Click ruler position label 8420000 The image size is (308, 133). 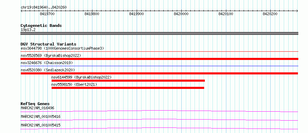(181, 14)
